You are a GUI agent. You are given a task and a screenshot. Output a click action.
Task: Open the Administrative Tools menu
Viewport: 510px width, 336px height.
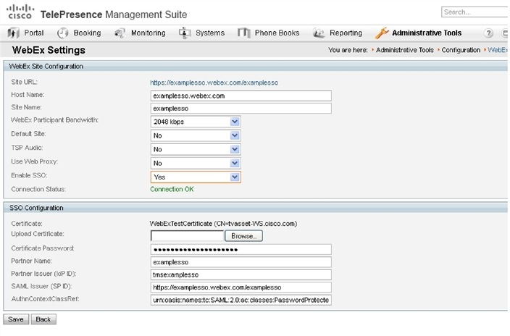(427, 33)
